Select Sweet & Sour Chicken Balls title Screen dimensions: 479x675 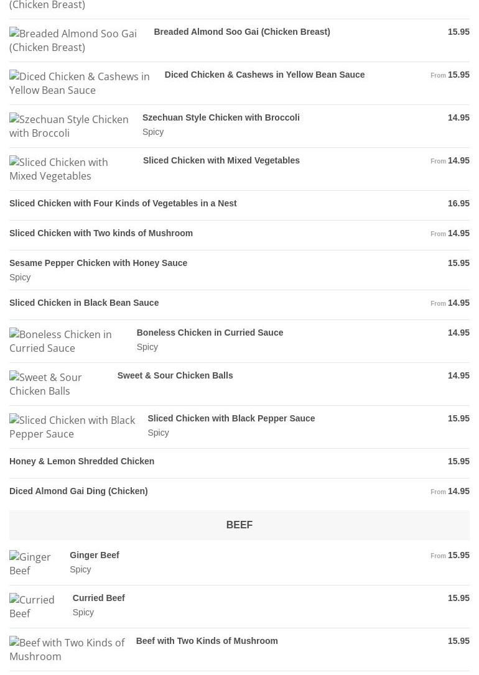click(x=175, y=375)
